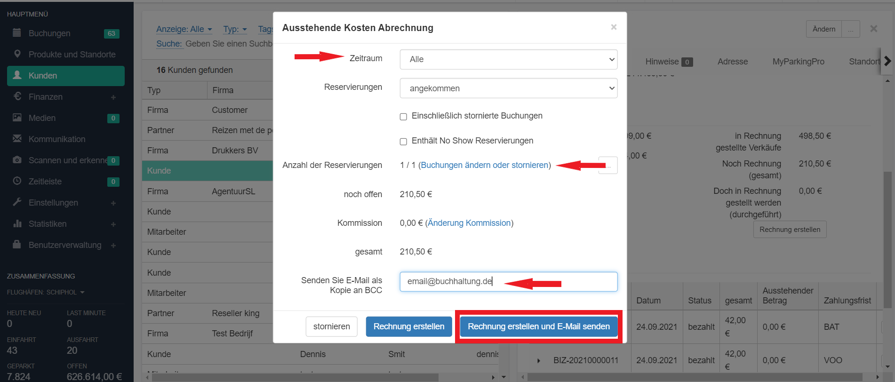This screenshot has width=895, height=382.
Task: Click the Medien picture icon
Action: 17,118
